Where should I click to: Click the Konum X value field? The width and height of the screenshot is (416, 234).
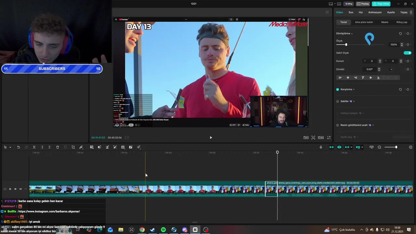[x=372, y=61]
